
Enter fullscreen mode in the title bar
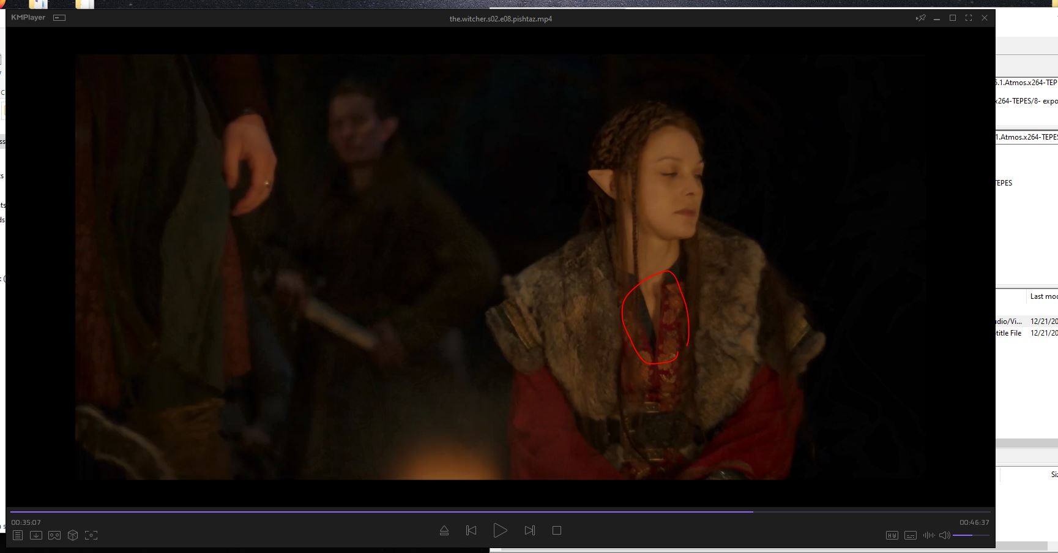[969, 18]
